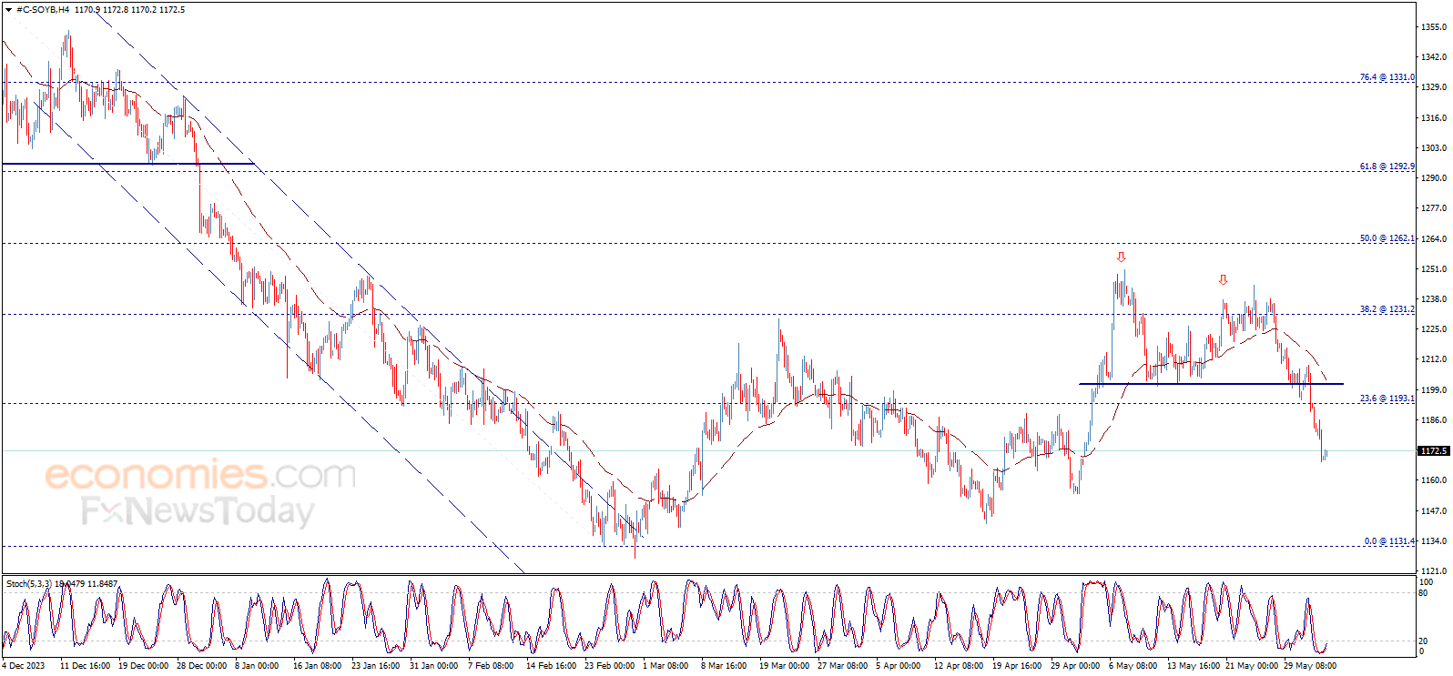Click the 1186.0 price axis label

[x=1434, y=420]
